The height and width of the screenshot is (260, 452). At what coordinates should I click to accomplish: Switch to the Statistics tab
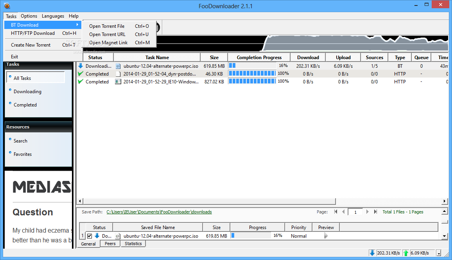pyautogui.click(x=133, y=244)
